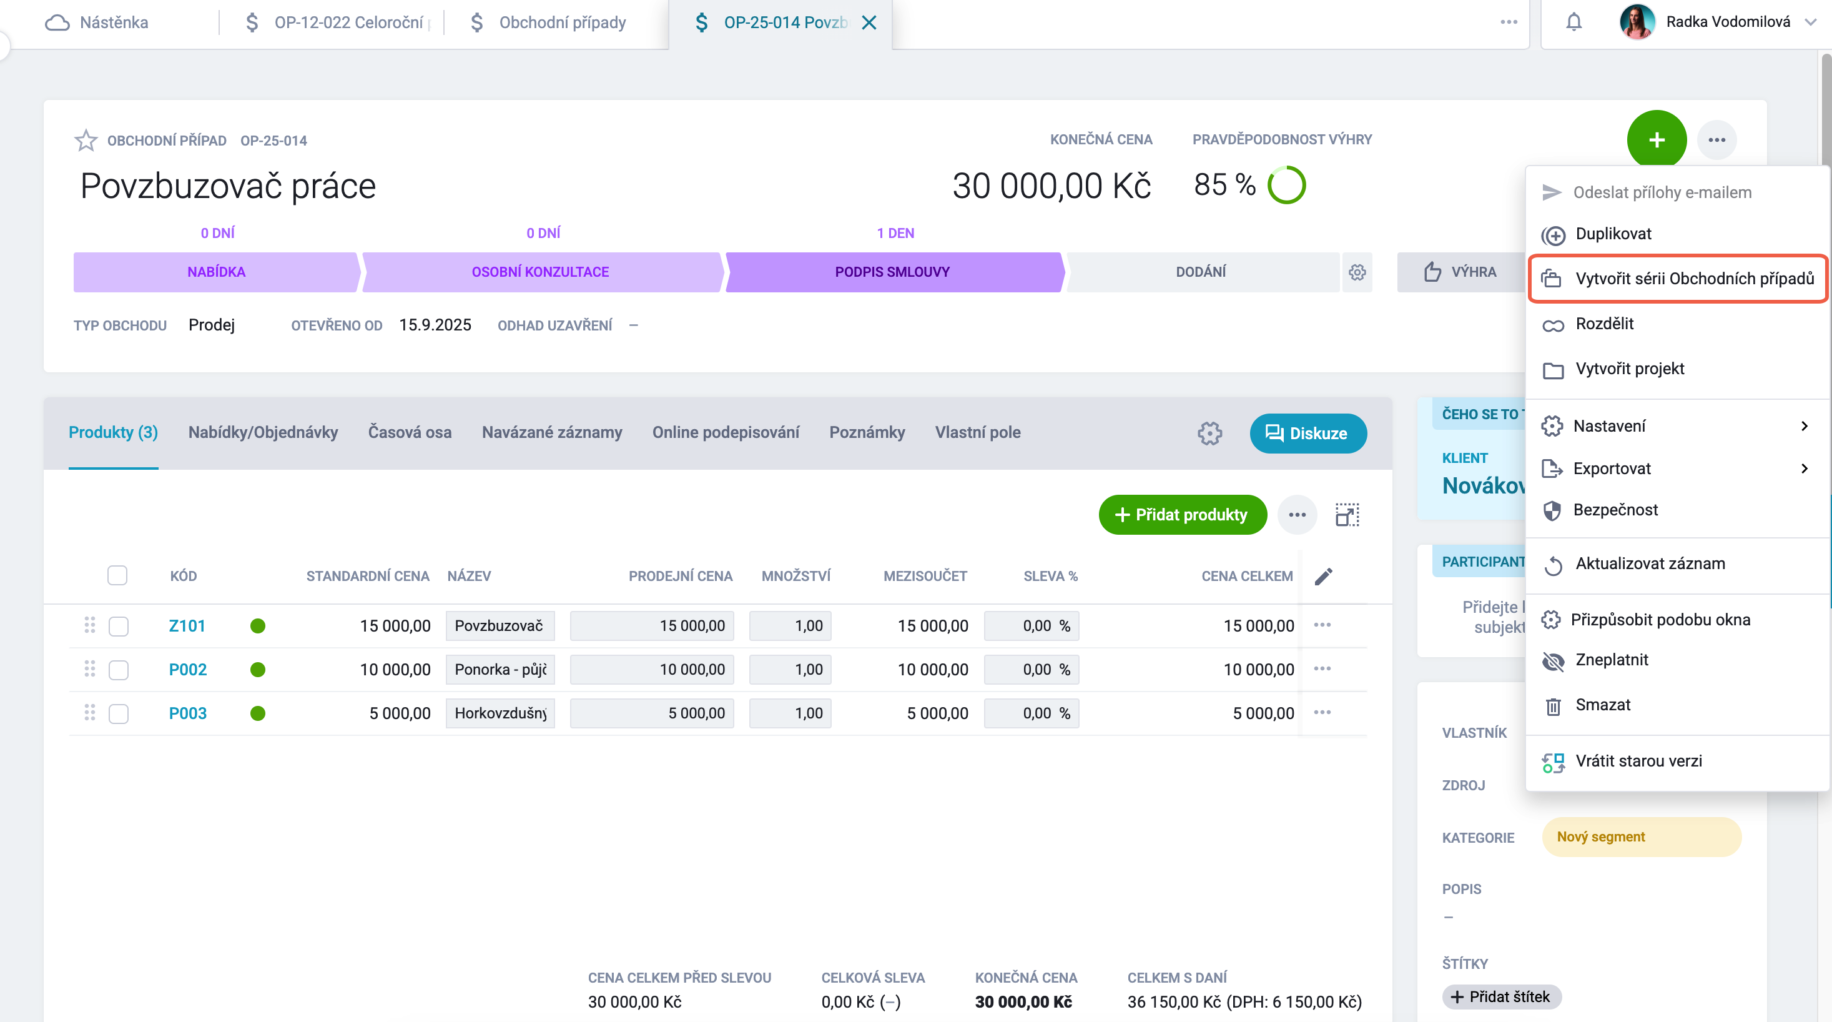
Task: Check the select-all products checkbox
Action: click(117, 575)
